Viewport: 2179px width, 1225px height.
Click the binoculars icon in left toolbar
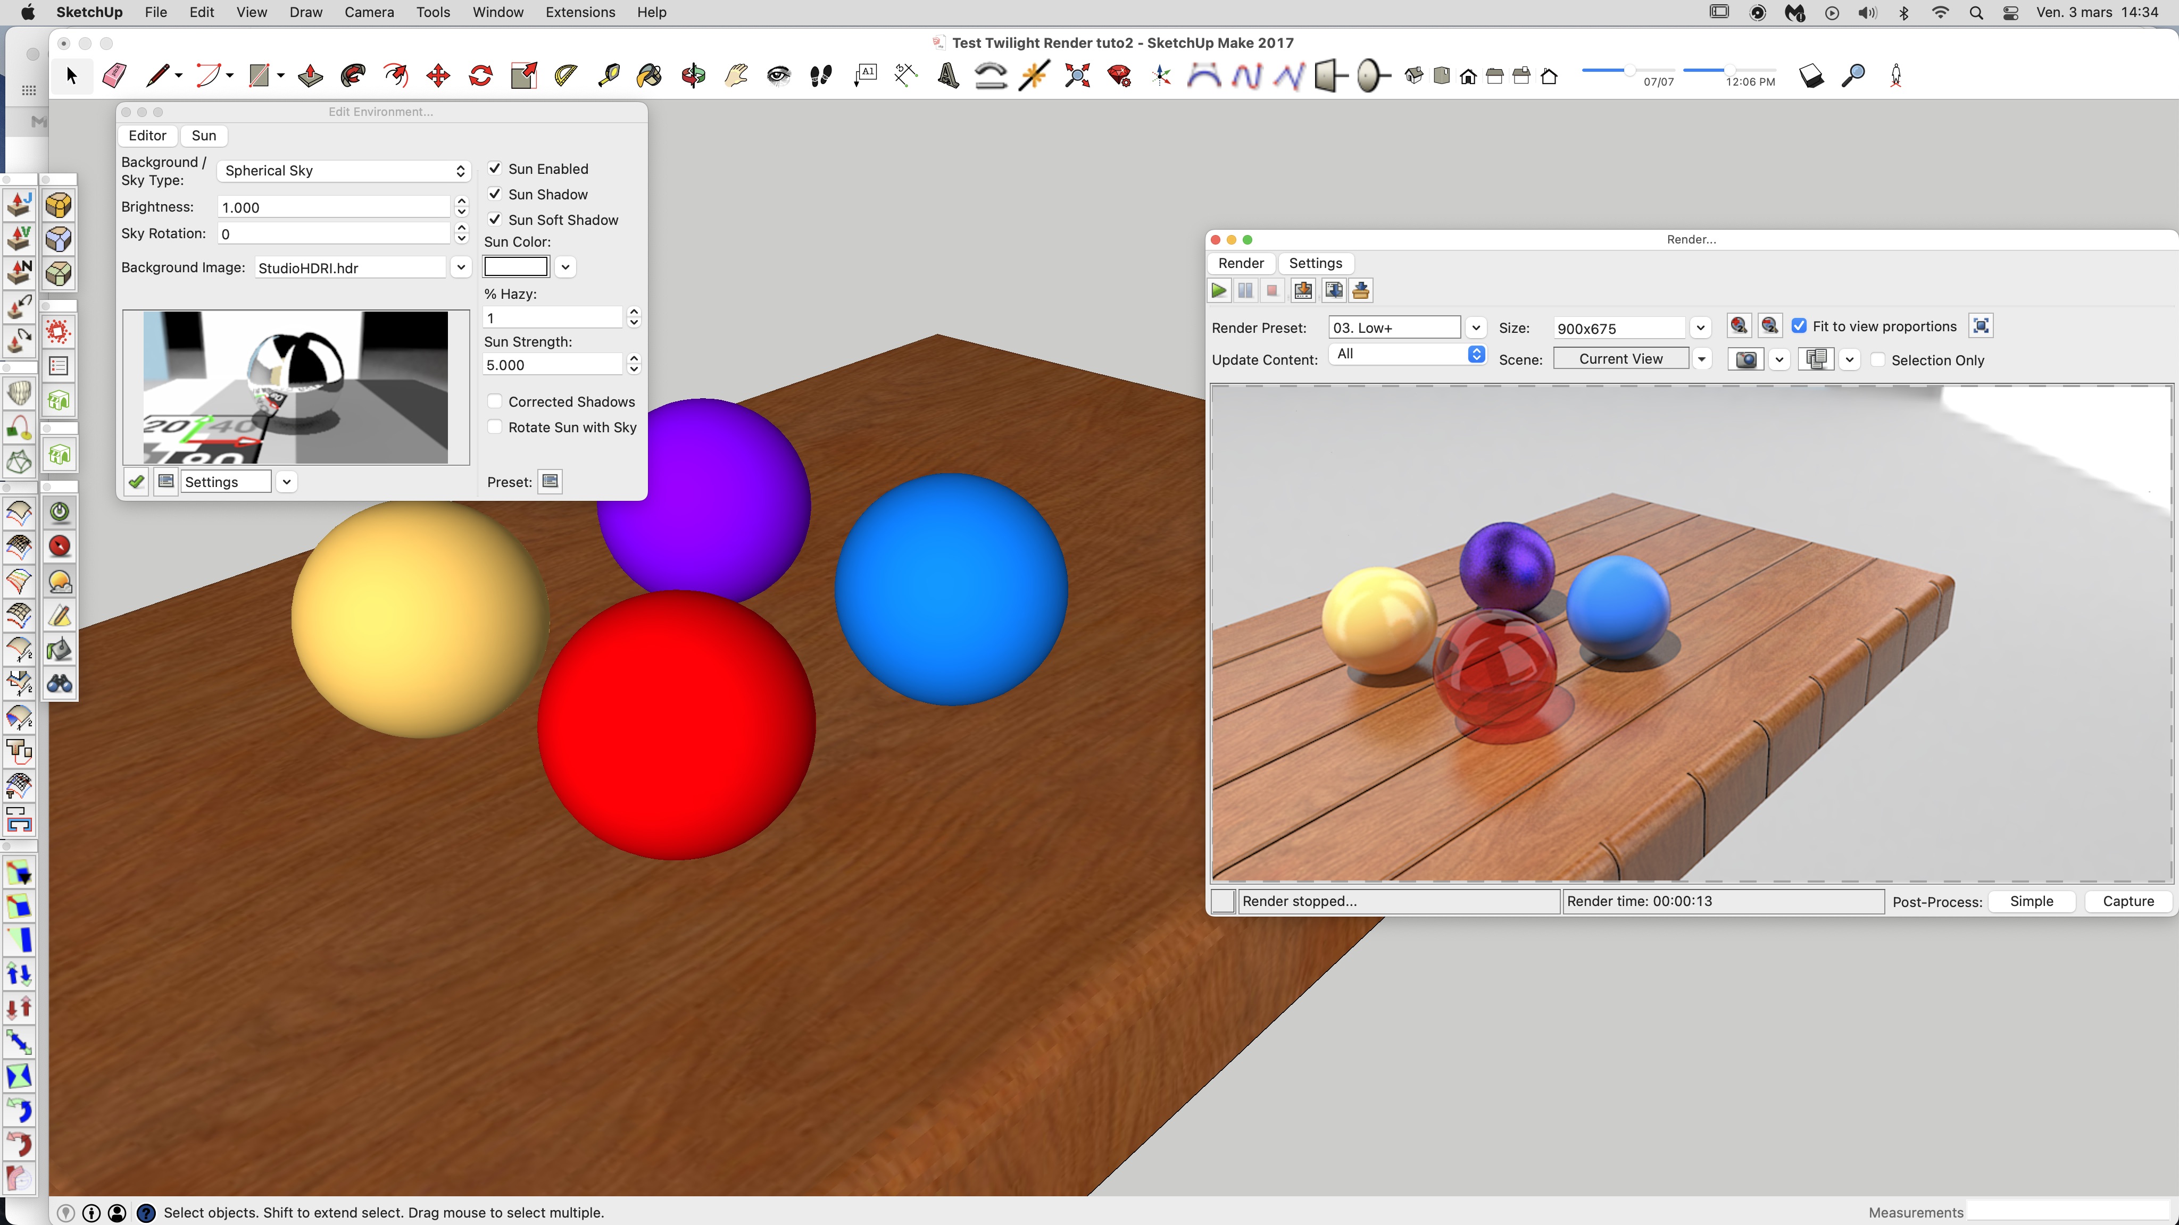[59, 683]
